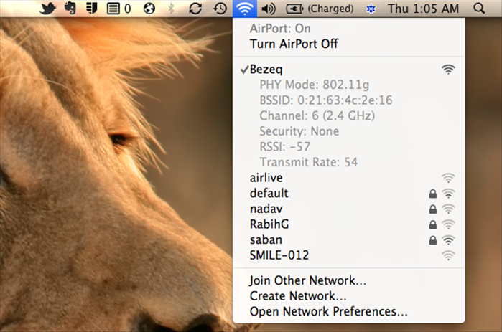Viewport: 502px width, 332px height.
Task: Choose Join Other Network...
Action: tap(349, 280)
